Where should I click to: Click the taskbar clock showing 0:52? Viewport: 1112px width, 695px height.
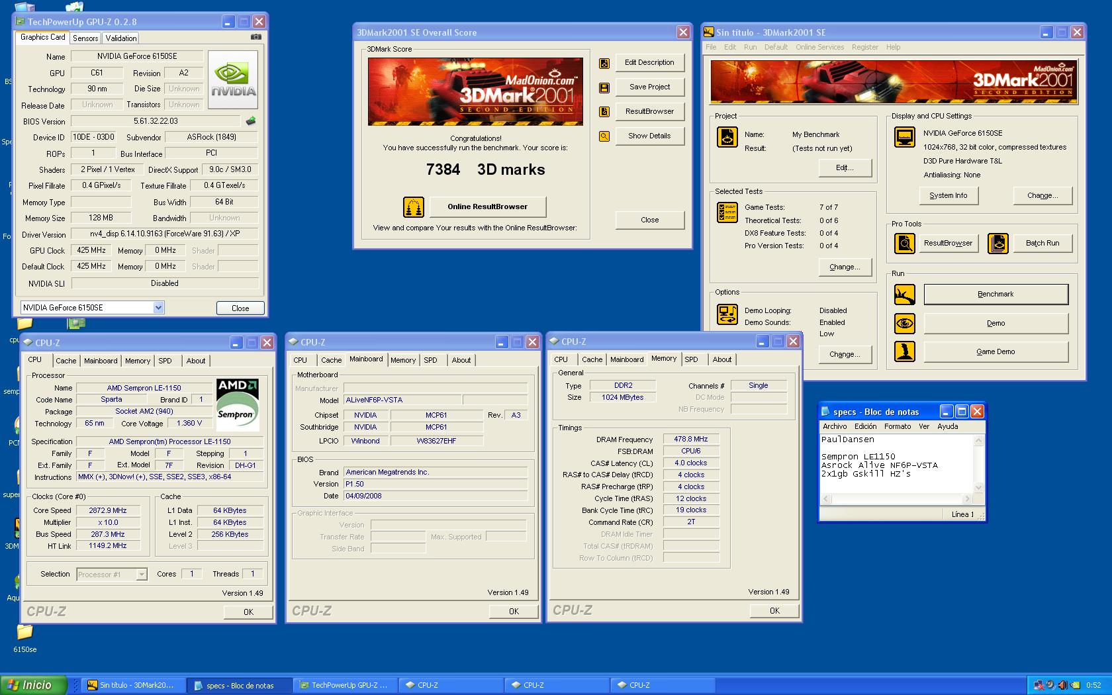[x=1093, y=686]
